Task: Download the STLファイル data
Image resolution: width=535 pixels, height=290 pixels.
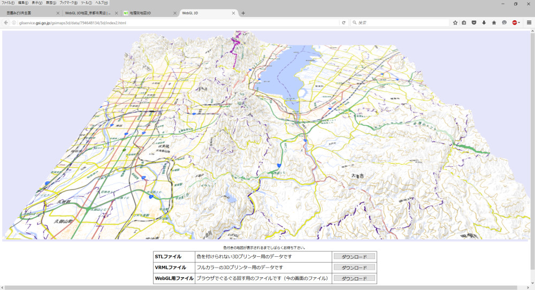Action: coord(354,256)
